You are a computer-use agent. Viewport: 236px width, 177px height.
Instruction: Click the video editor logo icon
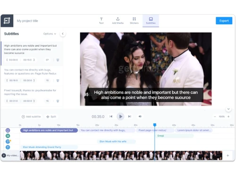point(7,21)
